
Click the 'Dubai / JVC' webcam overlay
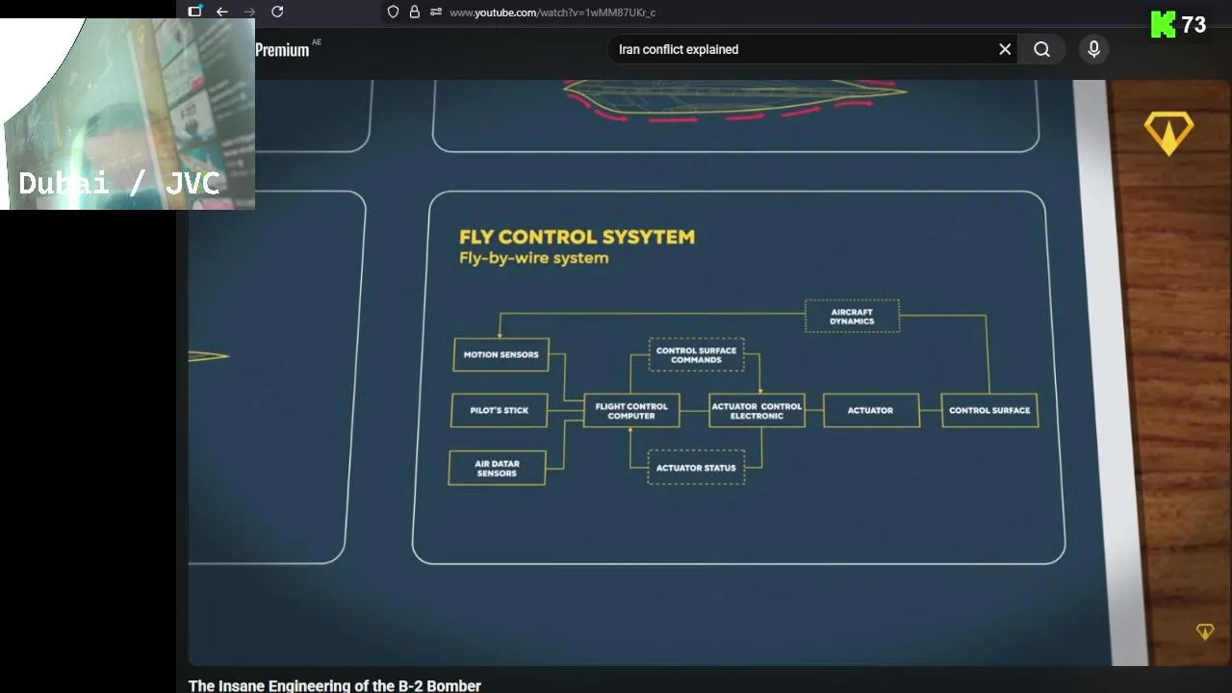pos(128,114)
